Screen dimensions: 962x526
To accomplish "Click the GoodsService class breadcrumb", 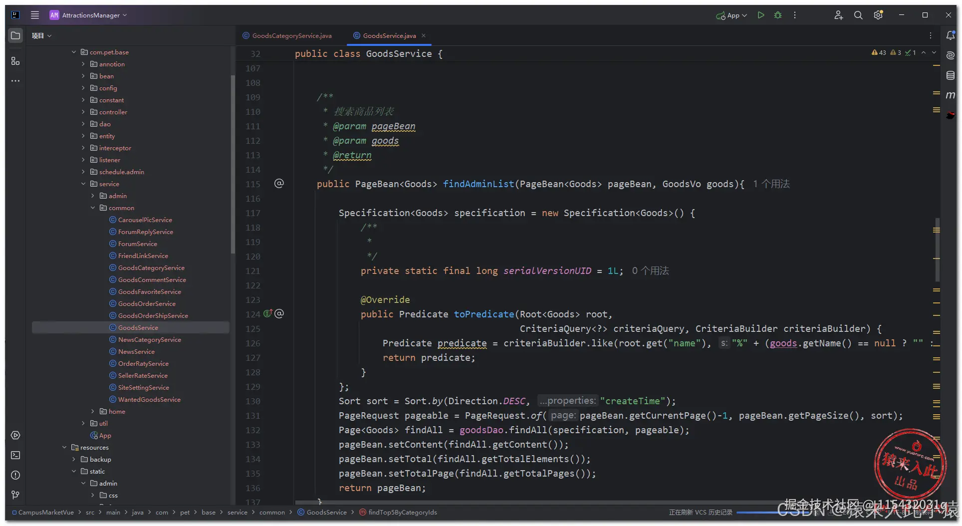I will (x=322, y=512).
